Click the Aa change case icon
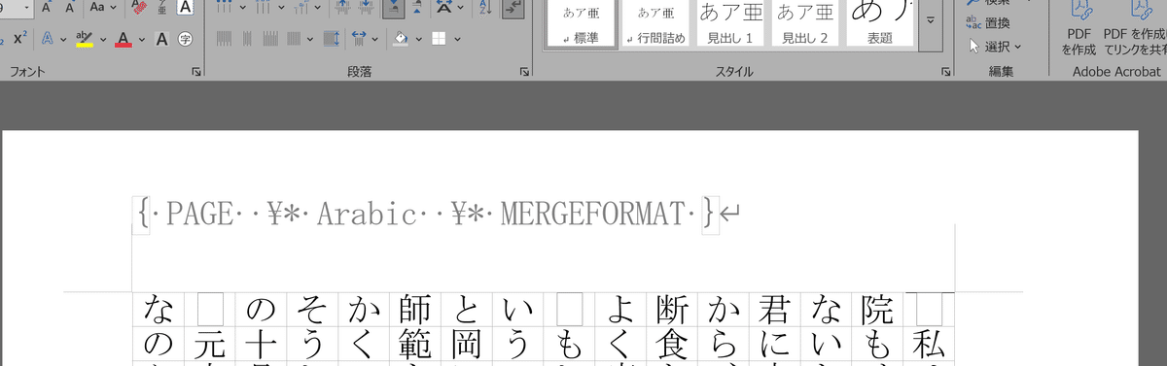Image resolution: width=1167 pixels, height=366 pixels. pyautogui.click(x=97, y=7)
